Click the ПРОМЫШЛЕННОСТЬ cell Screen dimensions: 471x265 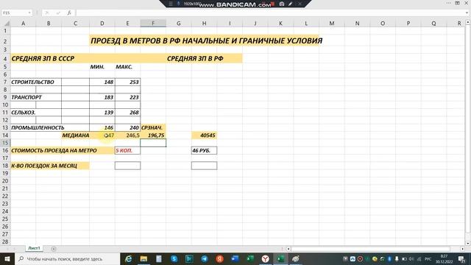[x=38, y=127]
